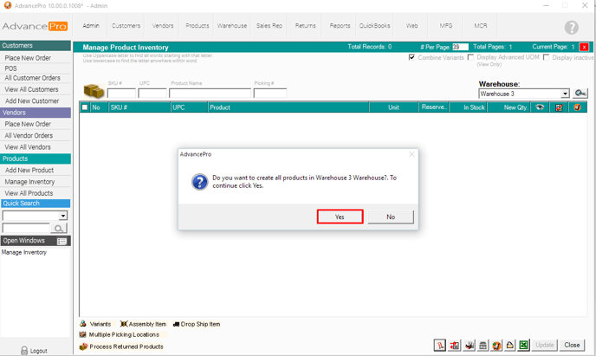Toggle the Combine Variants checkbox
This screenshot has height=356, width=596.
point(412,57)
